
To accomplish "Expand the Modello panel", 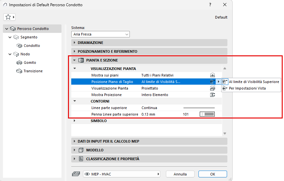I will [x=74, y=150].
